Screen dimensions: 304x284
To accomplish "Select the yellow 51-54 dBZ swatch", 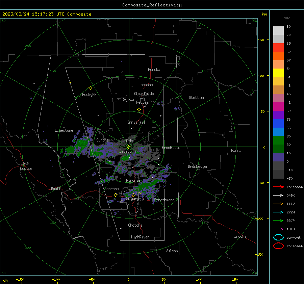I will pyautogui.click(x=278, y=73).
